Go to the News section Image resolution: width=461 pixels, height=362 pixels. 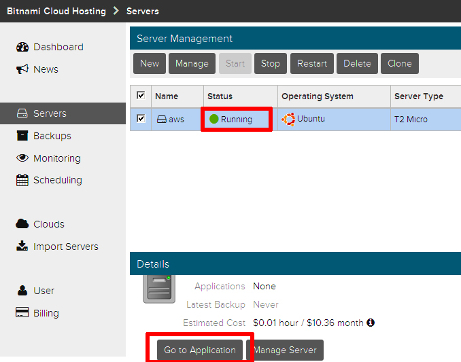[x=46, y=69]
